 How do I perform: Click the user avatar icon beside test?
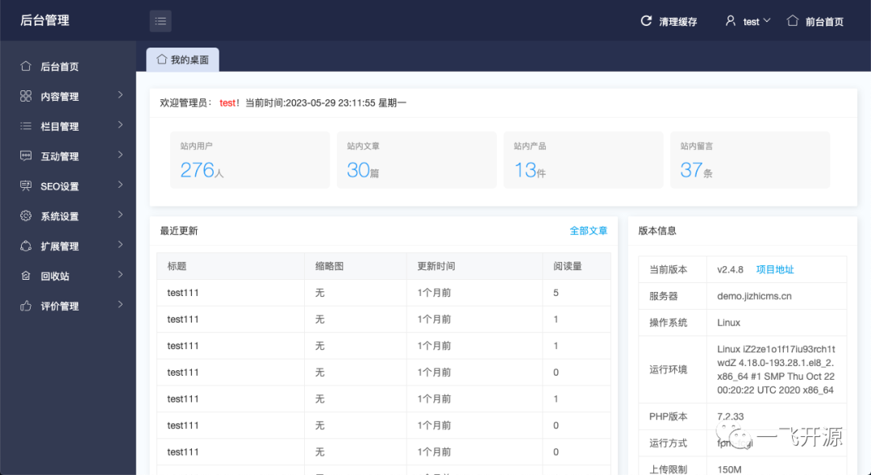(731, 21)
